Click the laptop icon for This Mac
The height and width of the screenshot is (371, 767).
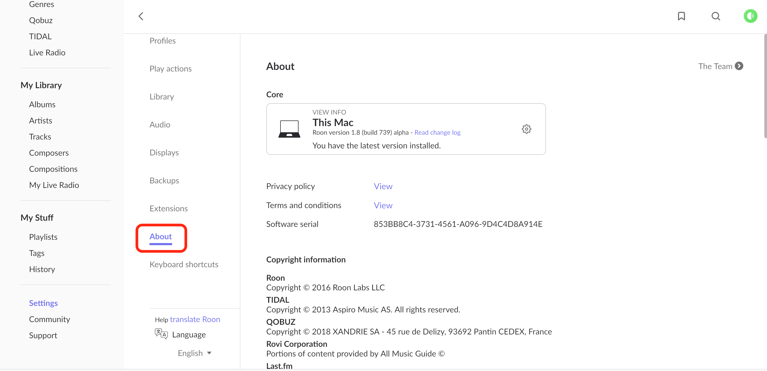[289, 129]
